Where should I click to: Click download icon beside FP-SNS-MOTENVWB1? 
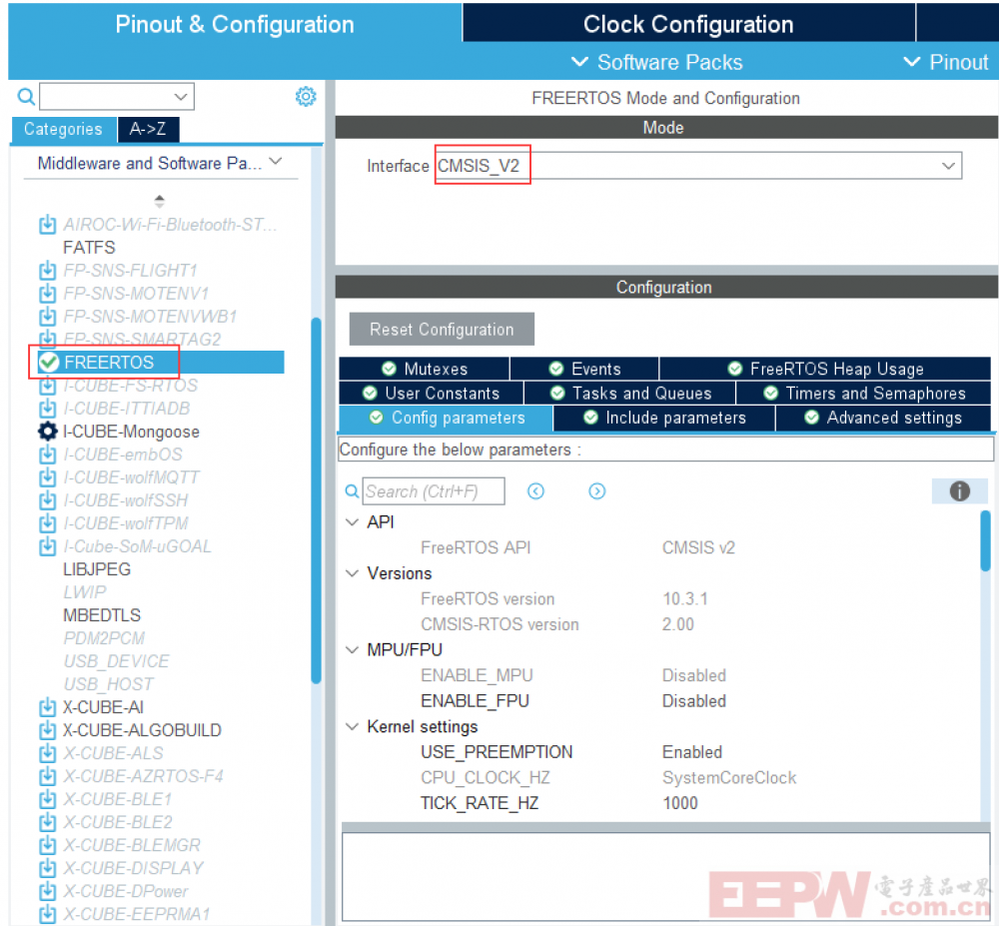coord(47,317)
